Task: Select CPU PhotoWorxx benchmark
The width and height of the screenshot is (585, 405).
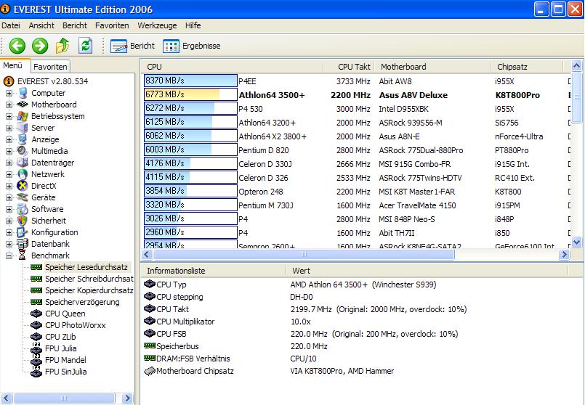Action: (x=76, y=325)
